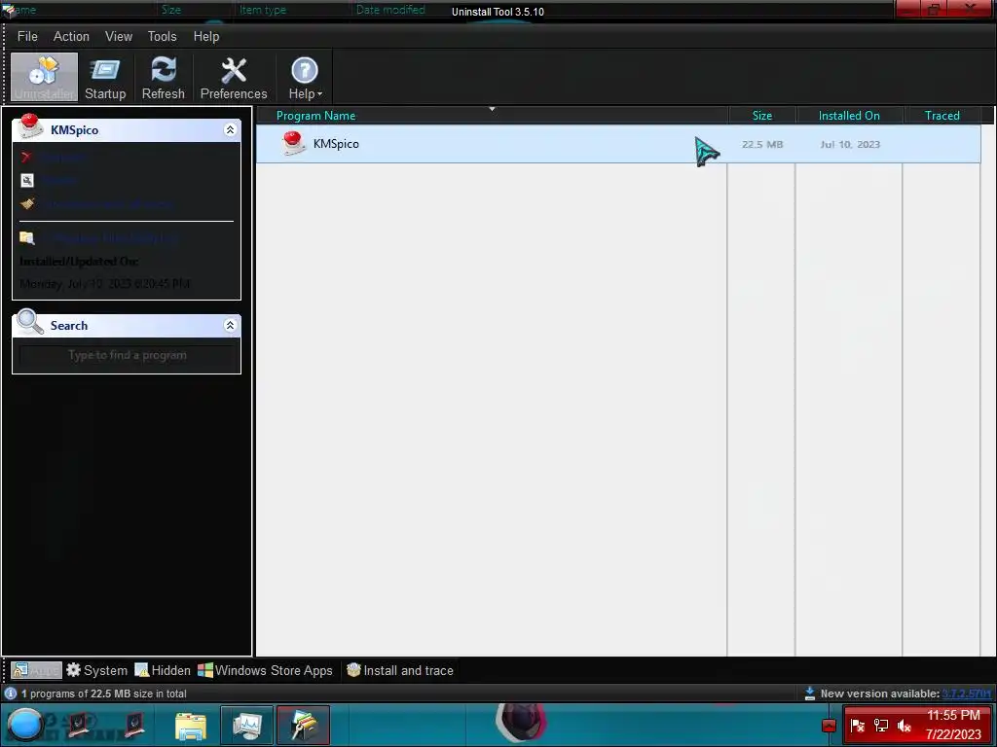This screenshot has height=747, width=997.
Task: Collapse the Search panel
Action: [230, 325]
